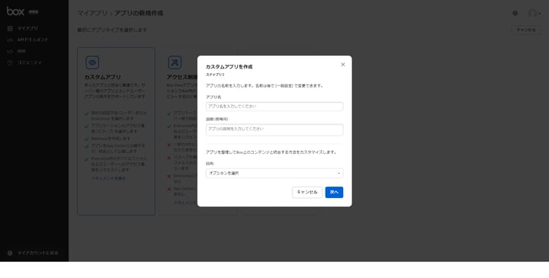
Task: Click the dropdown arrow in 目的 field
Action: pos(339,174)
